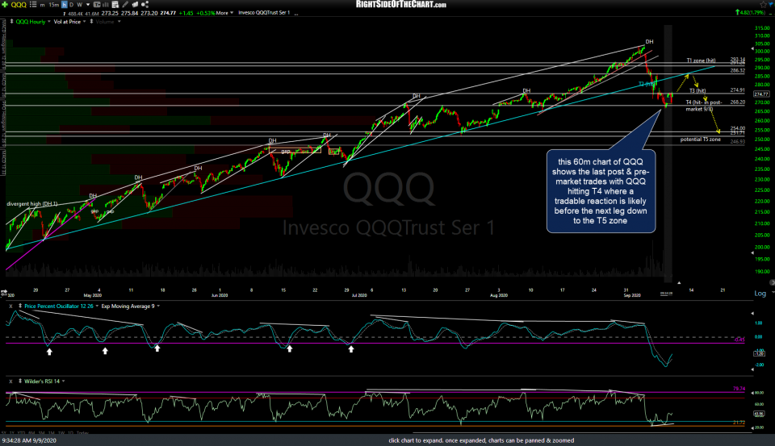
Task: Select the 1Y range button
Action: coord(12,433)
